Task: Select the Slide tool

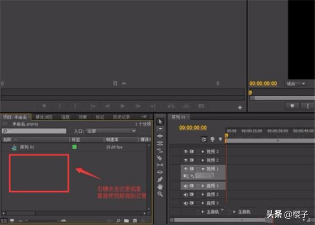Action: (x=160, y=172)
